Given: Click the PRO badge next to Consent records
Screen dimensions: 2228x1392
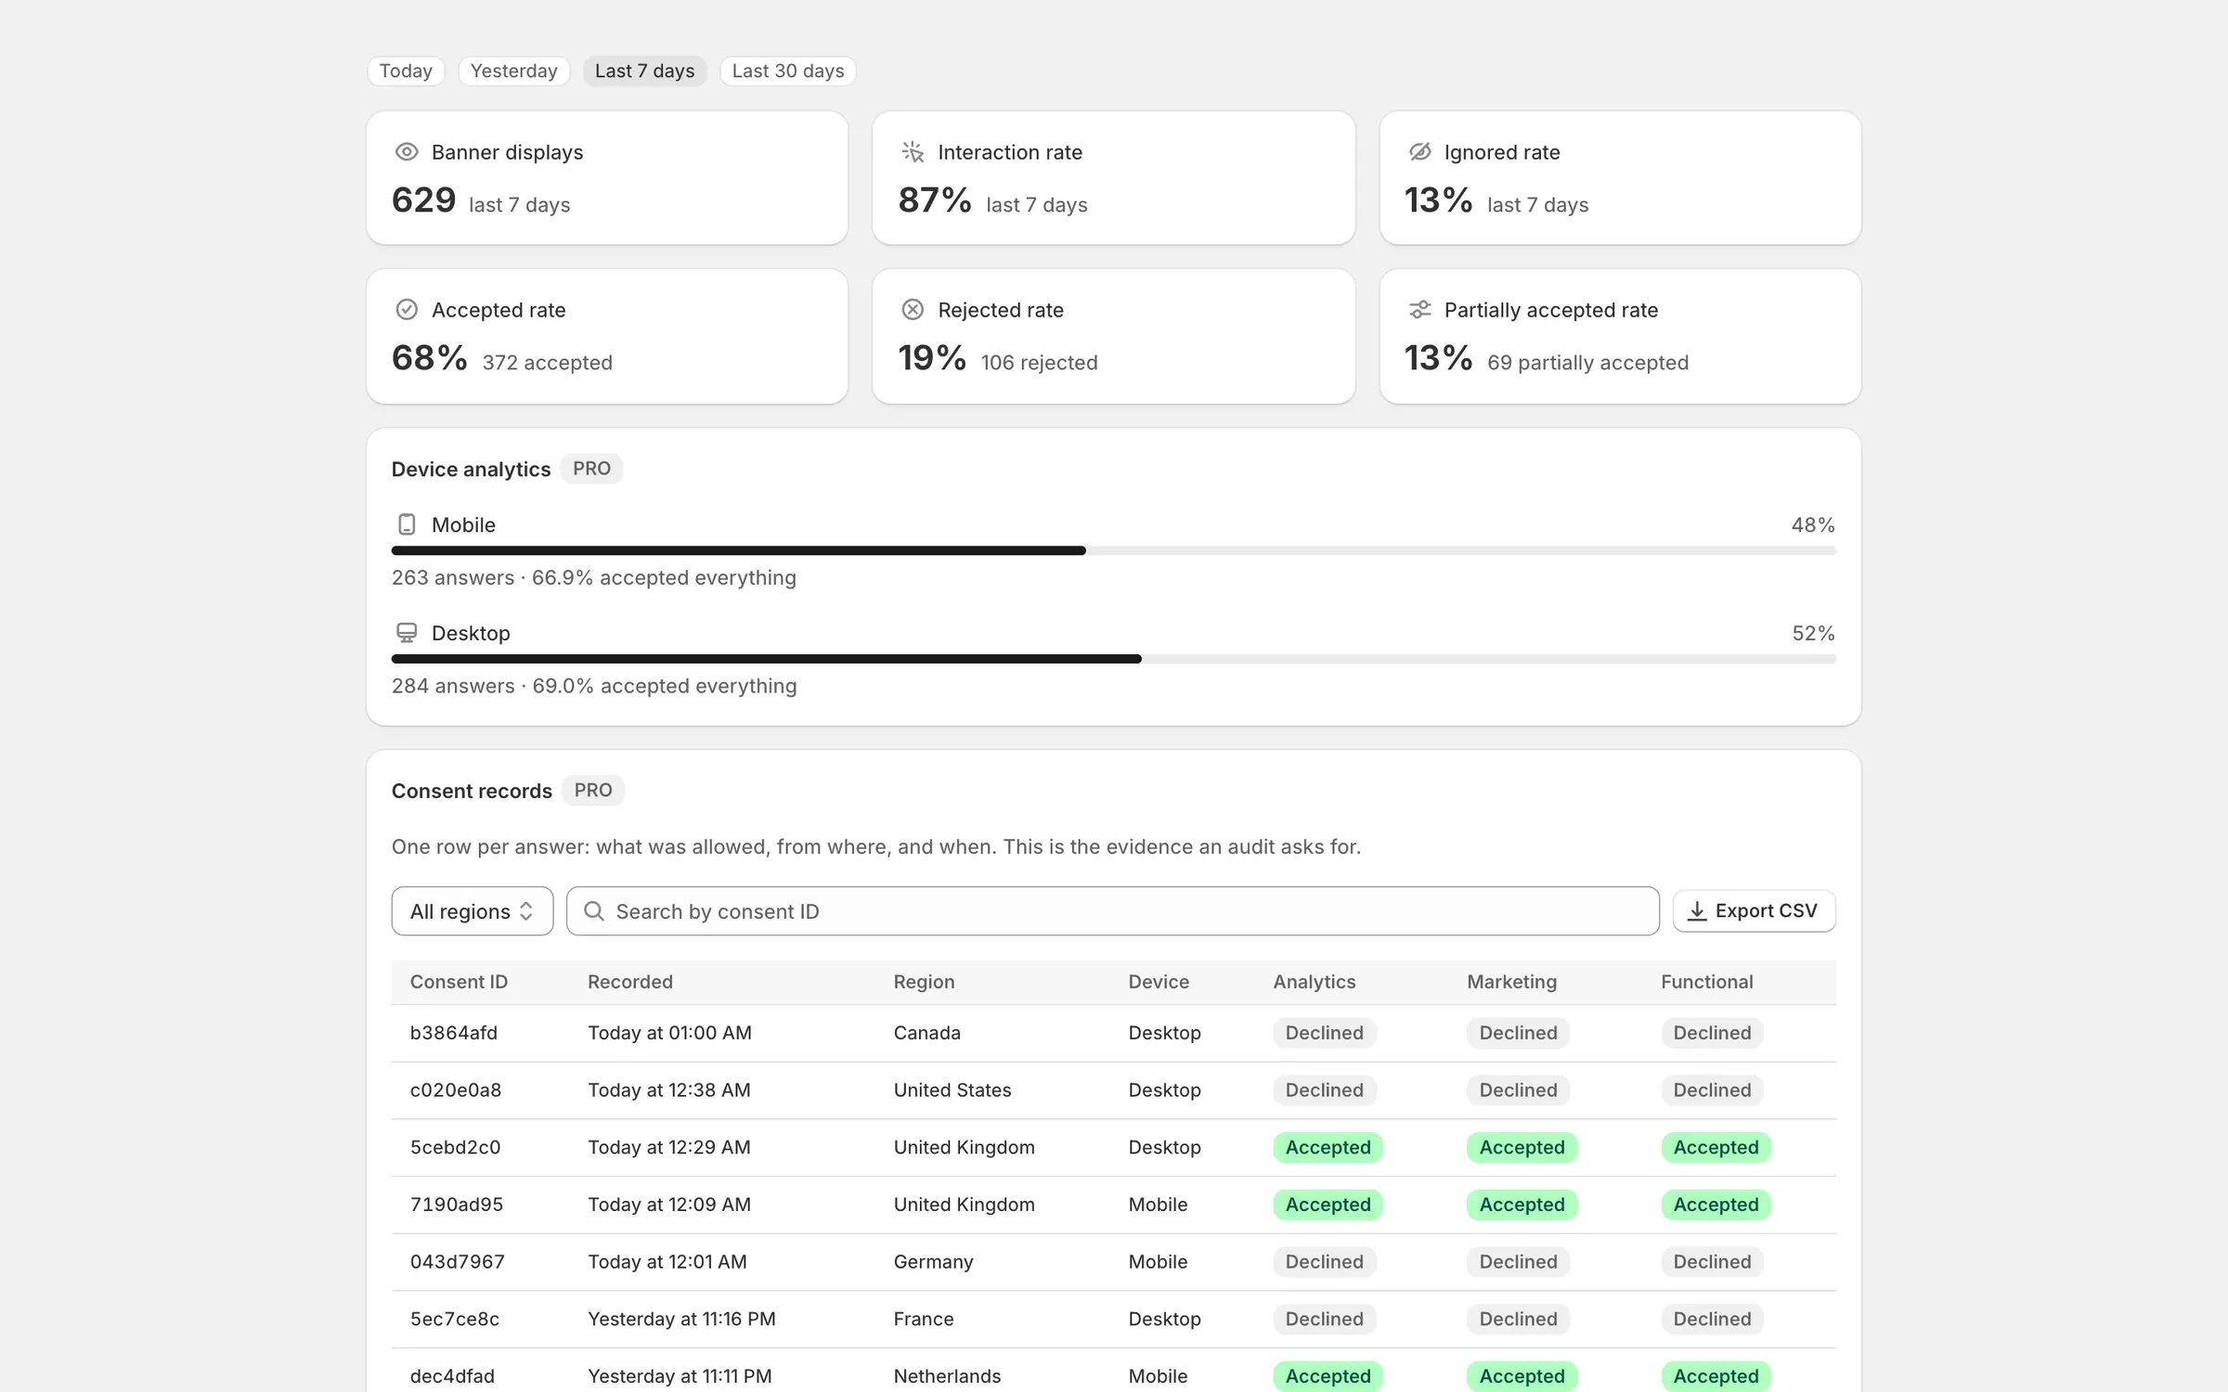Looking at the screenshot, I should [x=593, y=791].
